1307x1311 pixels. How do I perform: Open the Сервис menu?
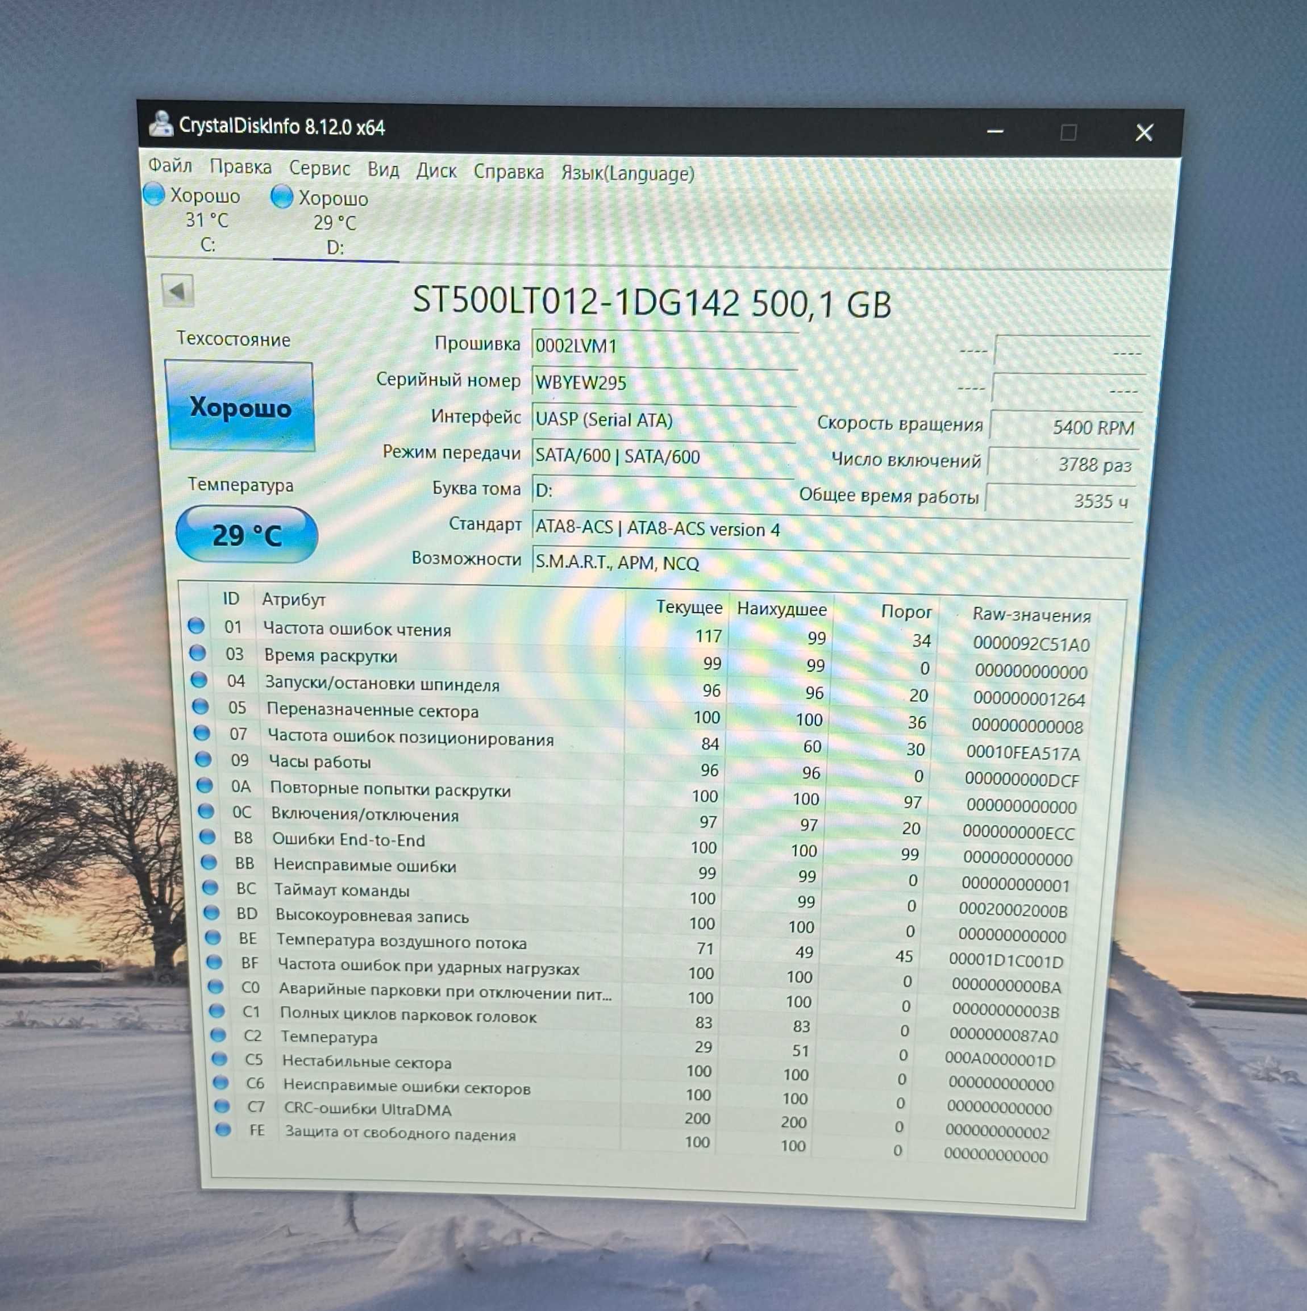319,168
